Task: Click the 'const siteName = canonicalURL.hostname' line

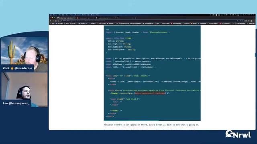Action: coord(128,64)
